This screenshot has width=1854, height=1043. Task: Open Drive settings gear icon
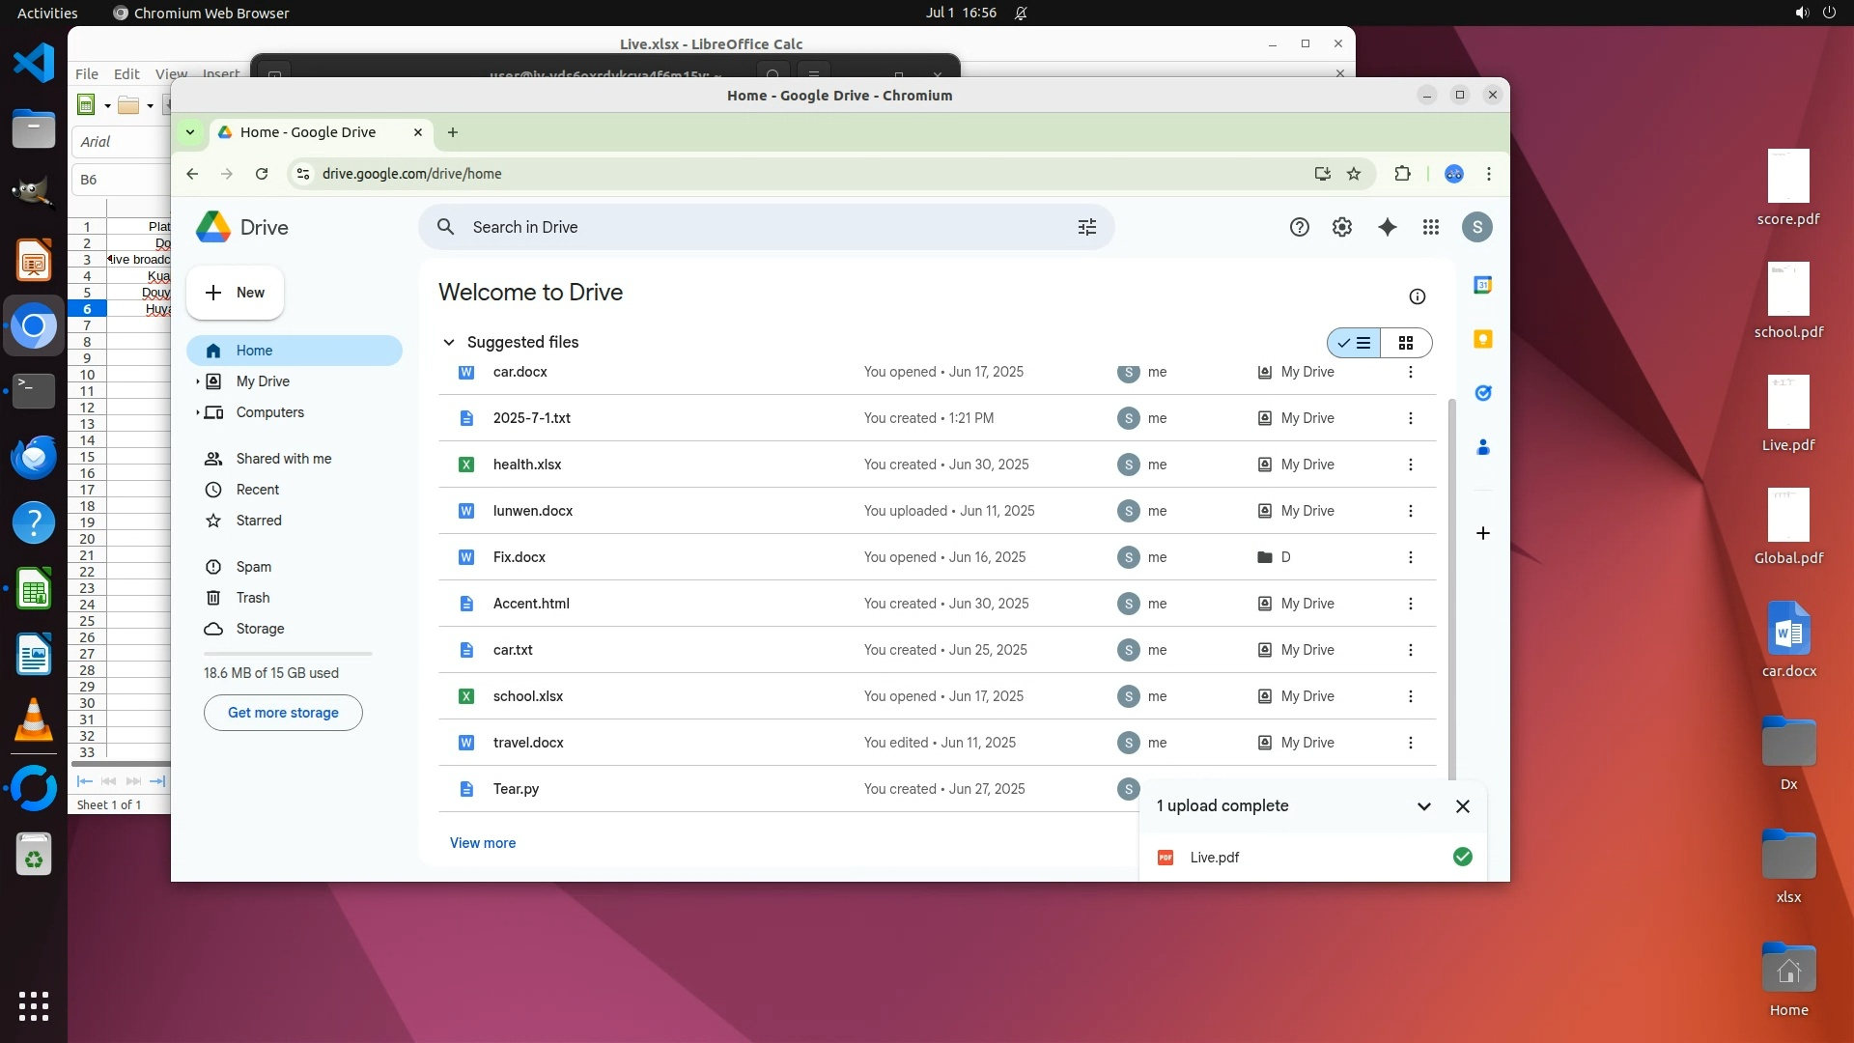1342,227
